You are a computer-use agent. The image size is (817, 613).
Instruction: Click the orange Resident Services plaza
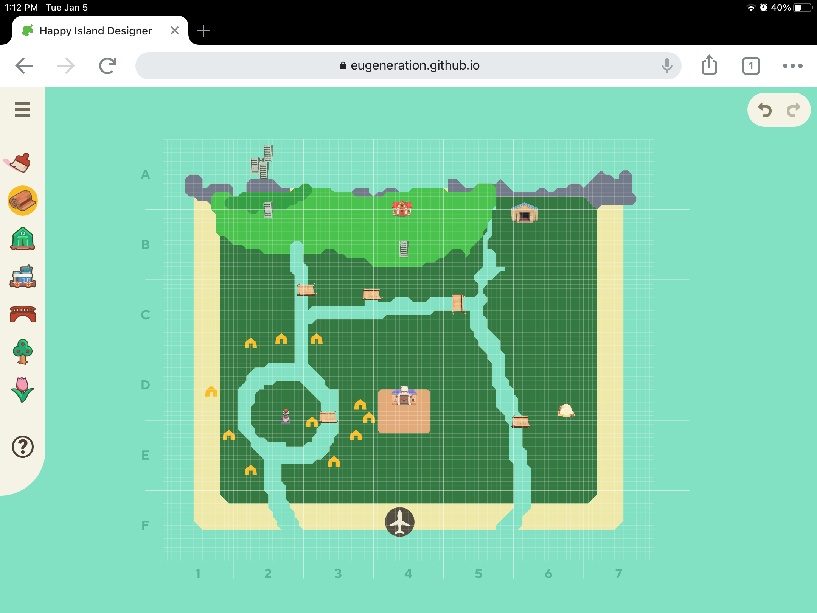(x=404, y=411)
